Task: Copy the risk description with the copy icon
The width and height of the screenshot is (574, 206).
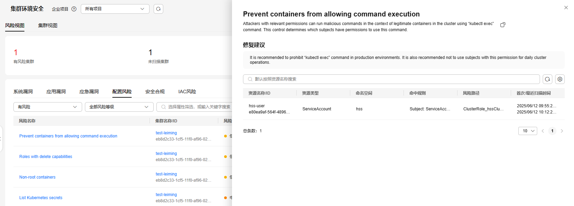Action: coord(503,25)
